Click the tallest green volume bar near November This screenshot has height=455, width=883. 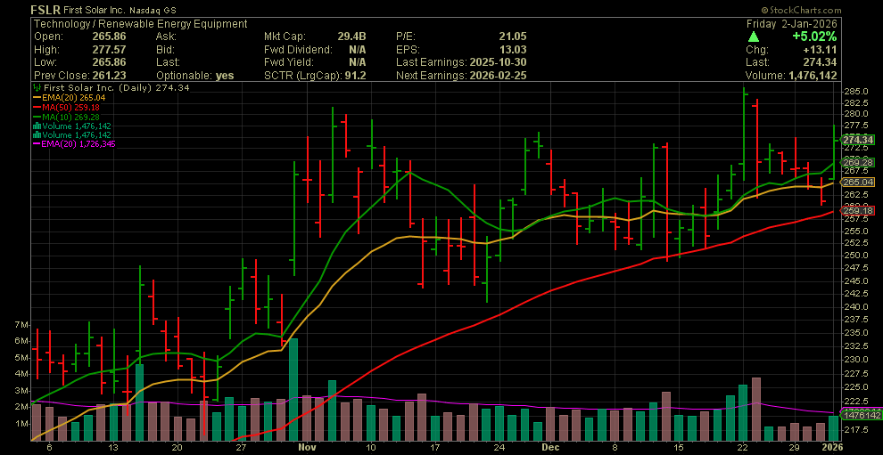(x=293, y=390)
